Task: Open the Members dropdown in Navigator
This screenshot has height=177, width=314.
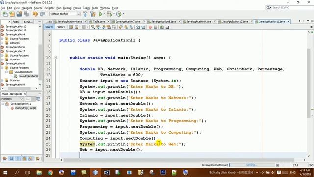Action: click(12, 99)
